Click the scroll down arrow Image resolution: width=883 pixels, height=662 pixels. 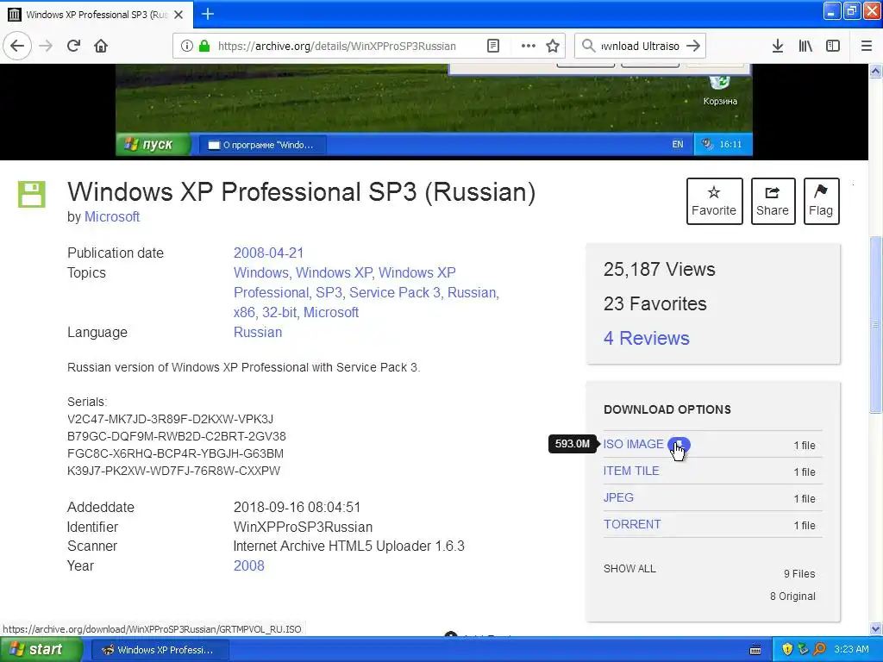(875, 628)
